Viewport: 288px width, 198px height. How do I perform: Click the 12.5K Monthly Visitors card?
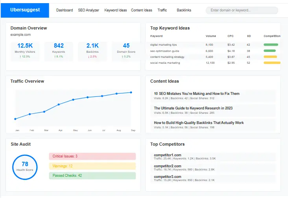pos(25,51)
